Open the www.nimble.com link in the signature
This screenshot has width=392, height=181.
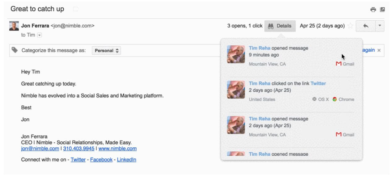[x=117, y=149]
